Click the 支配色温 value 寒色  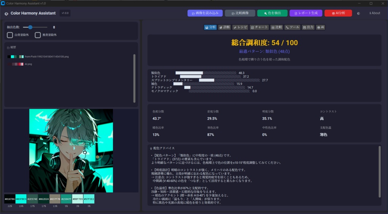pos(324,135)
